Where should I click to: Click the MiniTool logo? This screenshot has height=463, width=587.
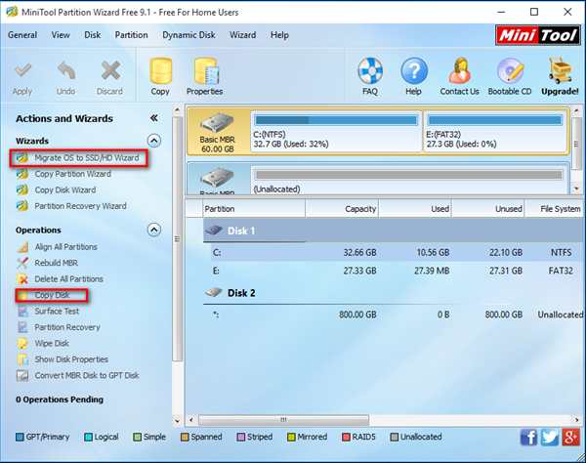click(x=538, y=35)
